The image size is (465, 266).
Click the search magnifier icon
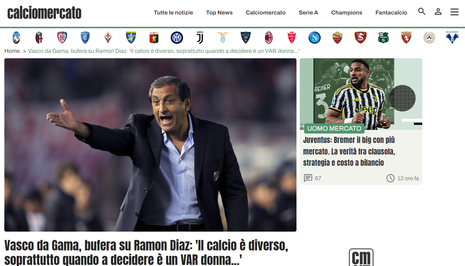(422, 12)
